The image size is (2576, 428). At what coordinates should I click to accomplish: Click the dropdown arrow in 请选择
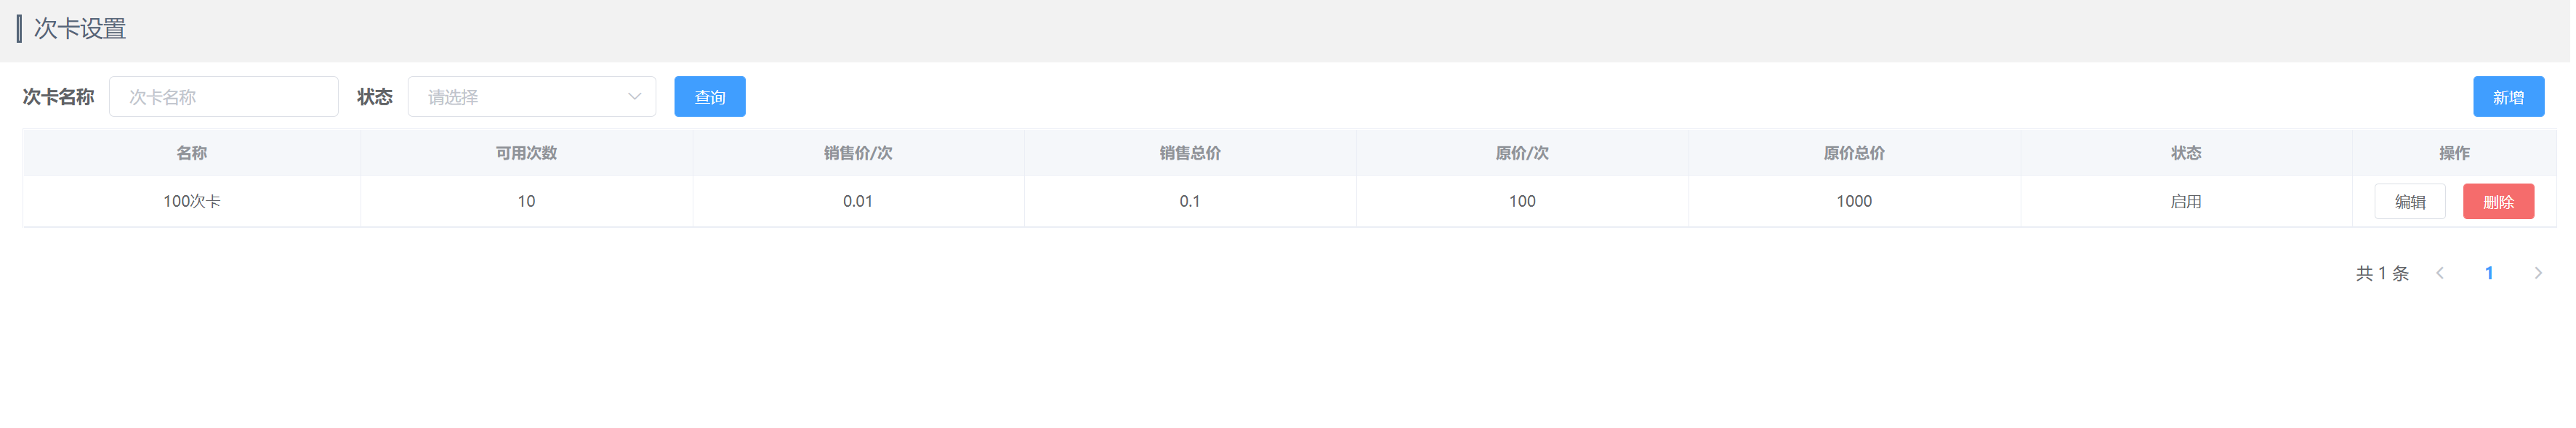[x=634, y=96]
